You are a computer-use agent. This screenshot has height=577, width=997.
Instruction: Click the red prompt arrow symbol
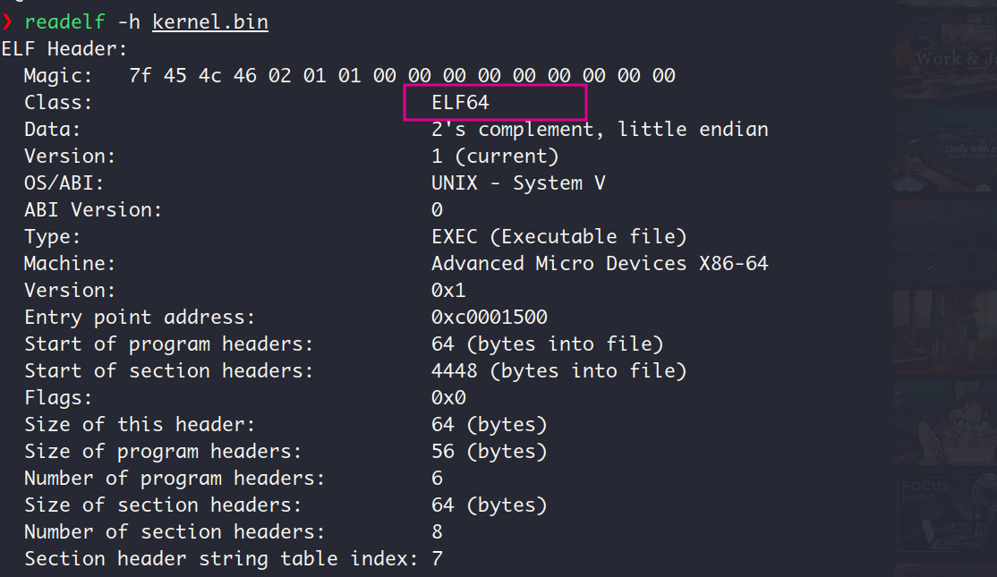coord(7,21)
